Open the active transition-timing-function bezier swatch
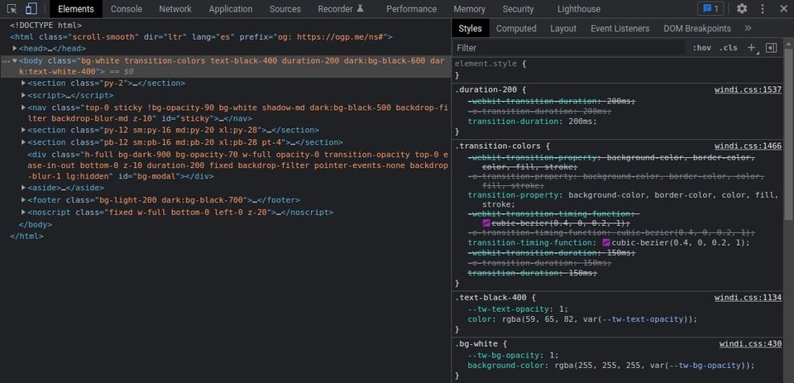This screenshot has height=383, width=794. click(x=606, y=242)
